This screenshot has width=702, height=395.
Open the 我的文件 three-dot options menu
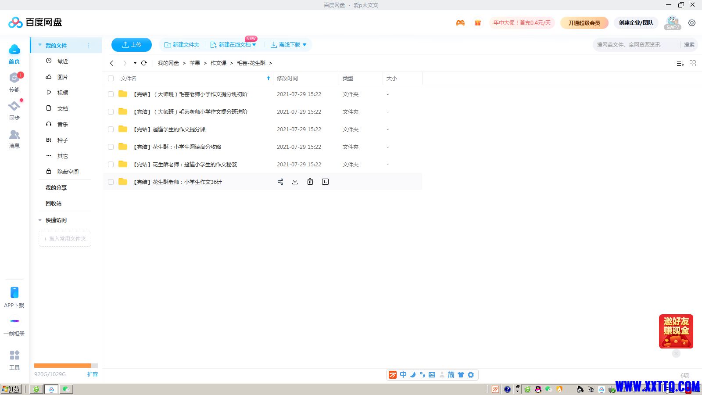[89, 45]
